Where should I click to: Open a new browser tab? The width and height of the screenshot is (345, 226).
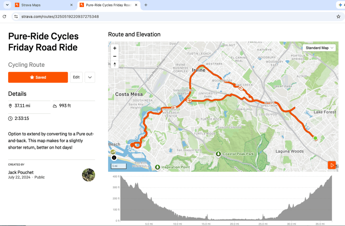[x=146, y=5]
